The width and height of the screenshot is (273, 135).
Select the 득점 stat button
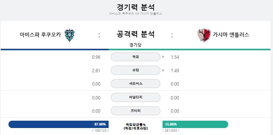[135, 57]
